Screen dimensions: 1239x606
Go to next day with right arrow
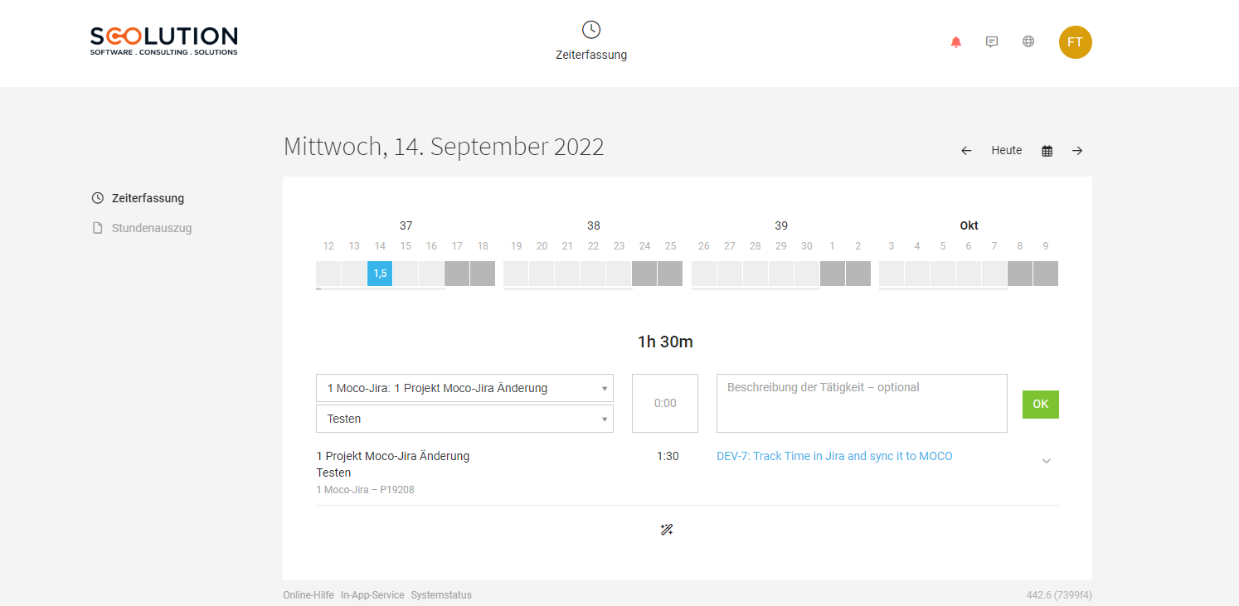point(1077,151)
